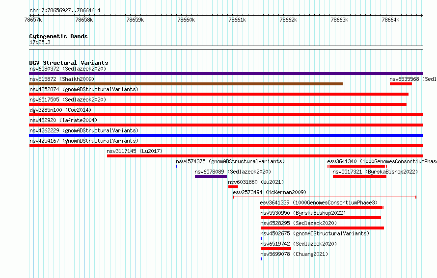The width and height of the screenshot is (437, 278).
Task: Click the red nsv5530950 variant bar
Action: (321, 218)
